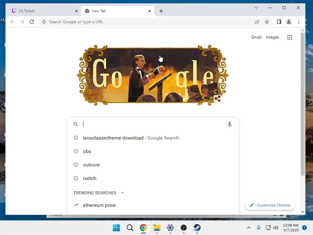Open network status tray icon

coord(268,228)
